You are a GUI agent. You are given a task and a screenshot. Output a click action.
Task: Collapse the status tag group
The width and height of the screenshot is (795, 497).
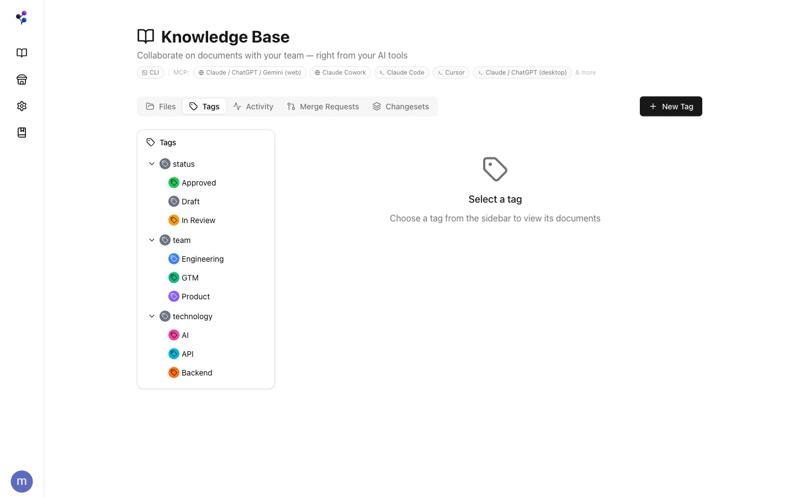152,163
